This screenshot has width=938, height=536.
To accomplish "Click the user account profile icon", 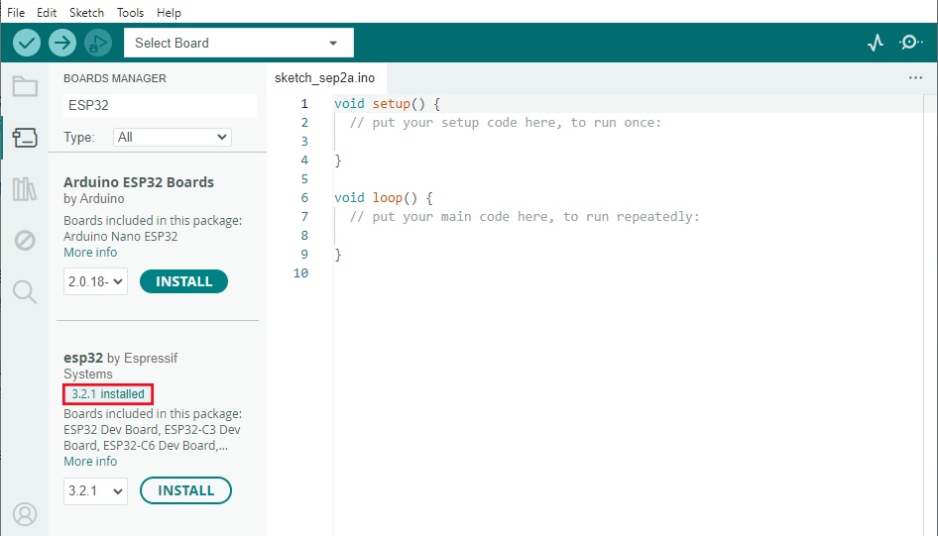I will pyautogui.click(x=25, y=514).
